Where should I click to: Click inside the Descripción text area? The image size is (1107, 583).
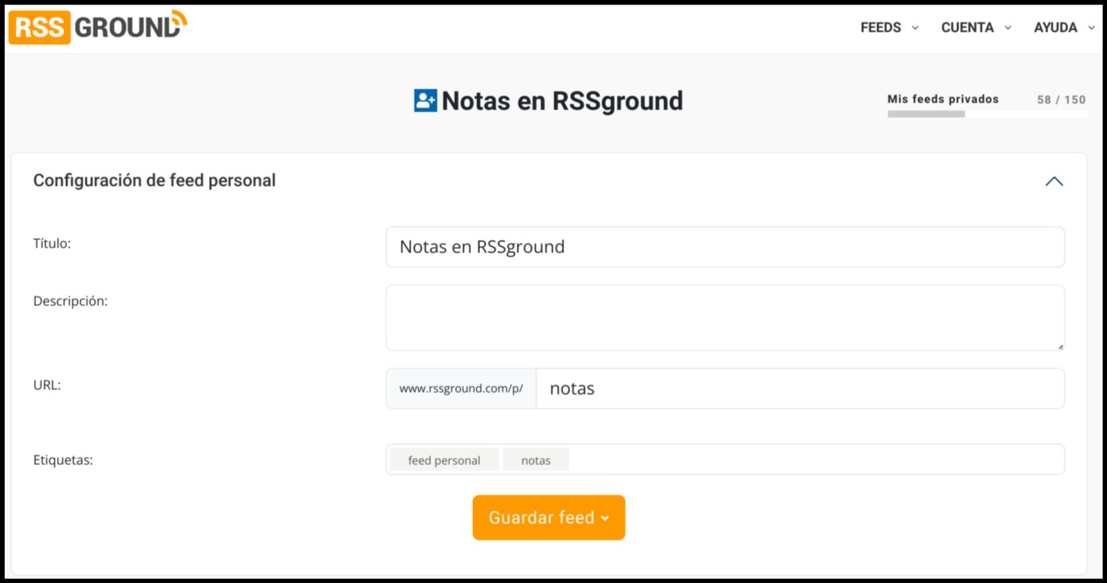click(724, 317)
